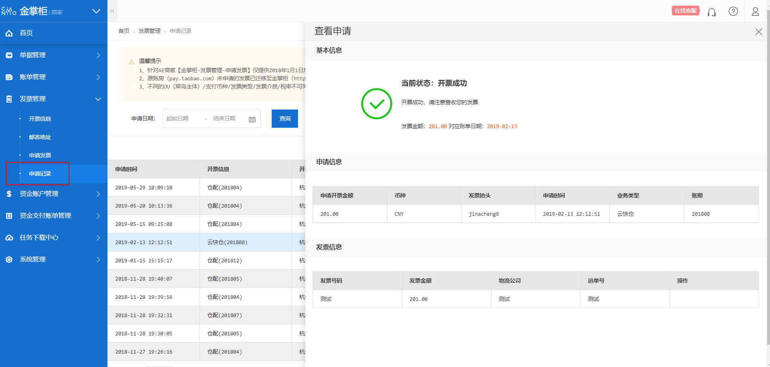Click the 系统管理 gear icon

9,260
